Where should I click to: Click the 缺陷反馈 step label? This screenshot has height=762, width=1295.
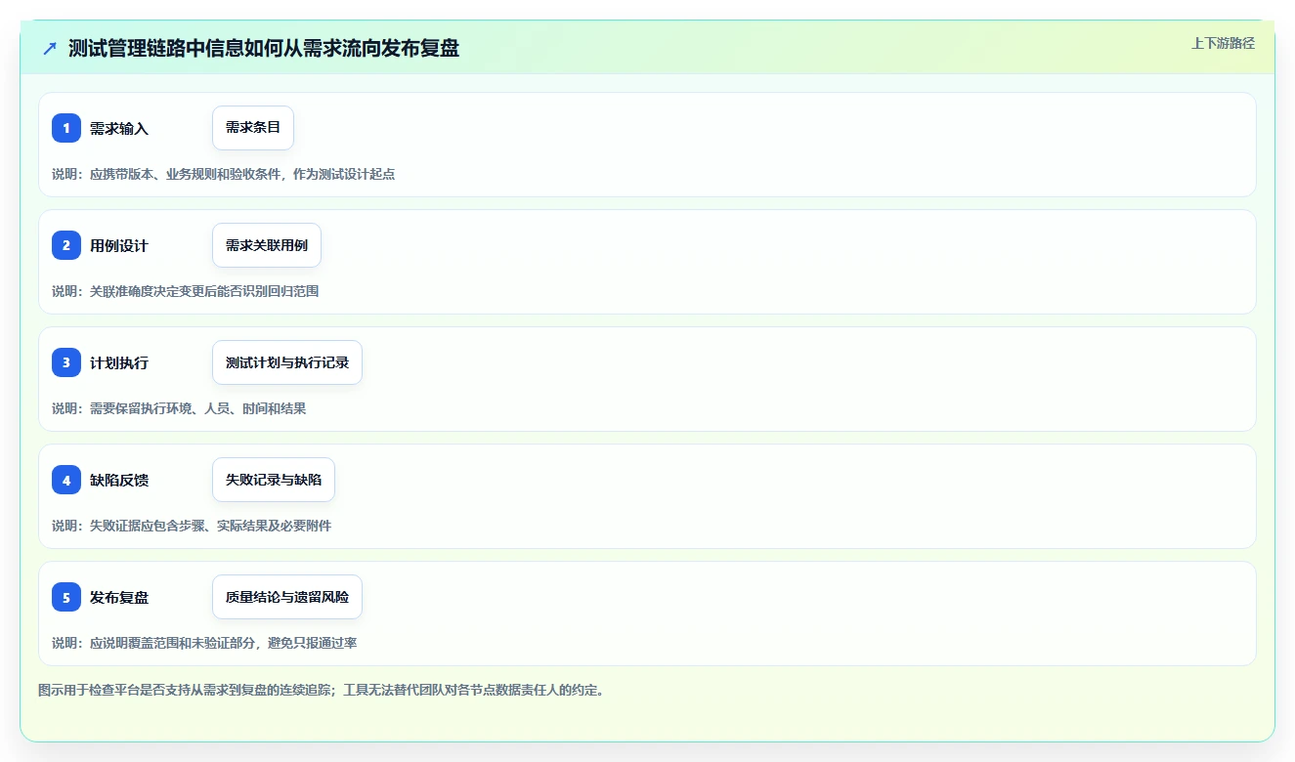click(119, 480)
